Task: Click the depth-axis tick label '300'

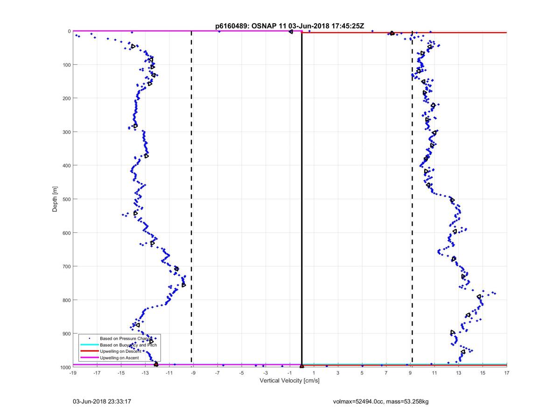Action: click(66, 132)
